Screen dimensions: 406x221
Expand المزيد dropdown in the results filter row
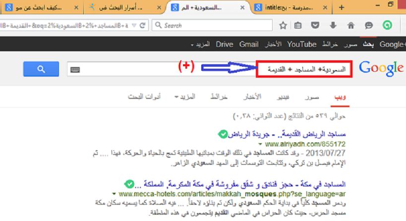coord(185,97)
